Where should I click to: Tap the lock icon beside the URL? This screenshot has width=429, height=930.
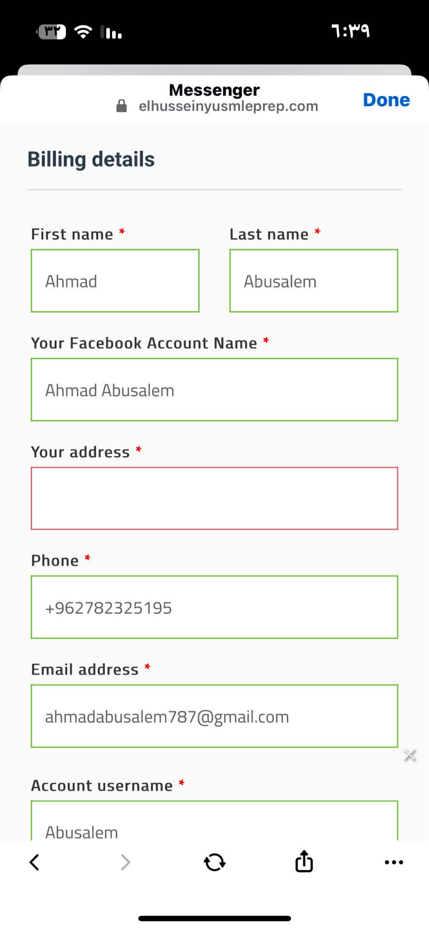[122, 106]
